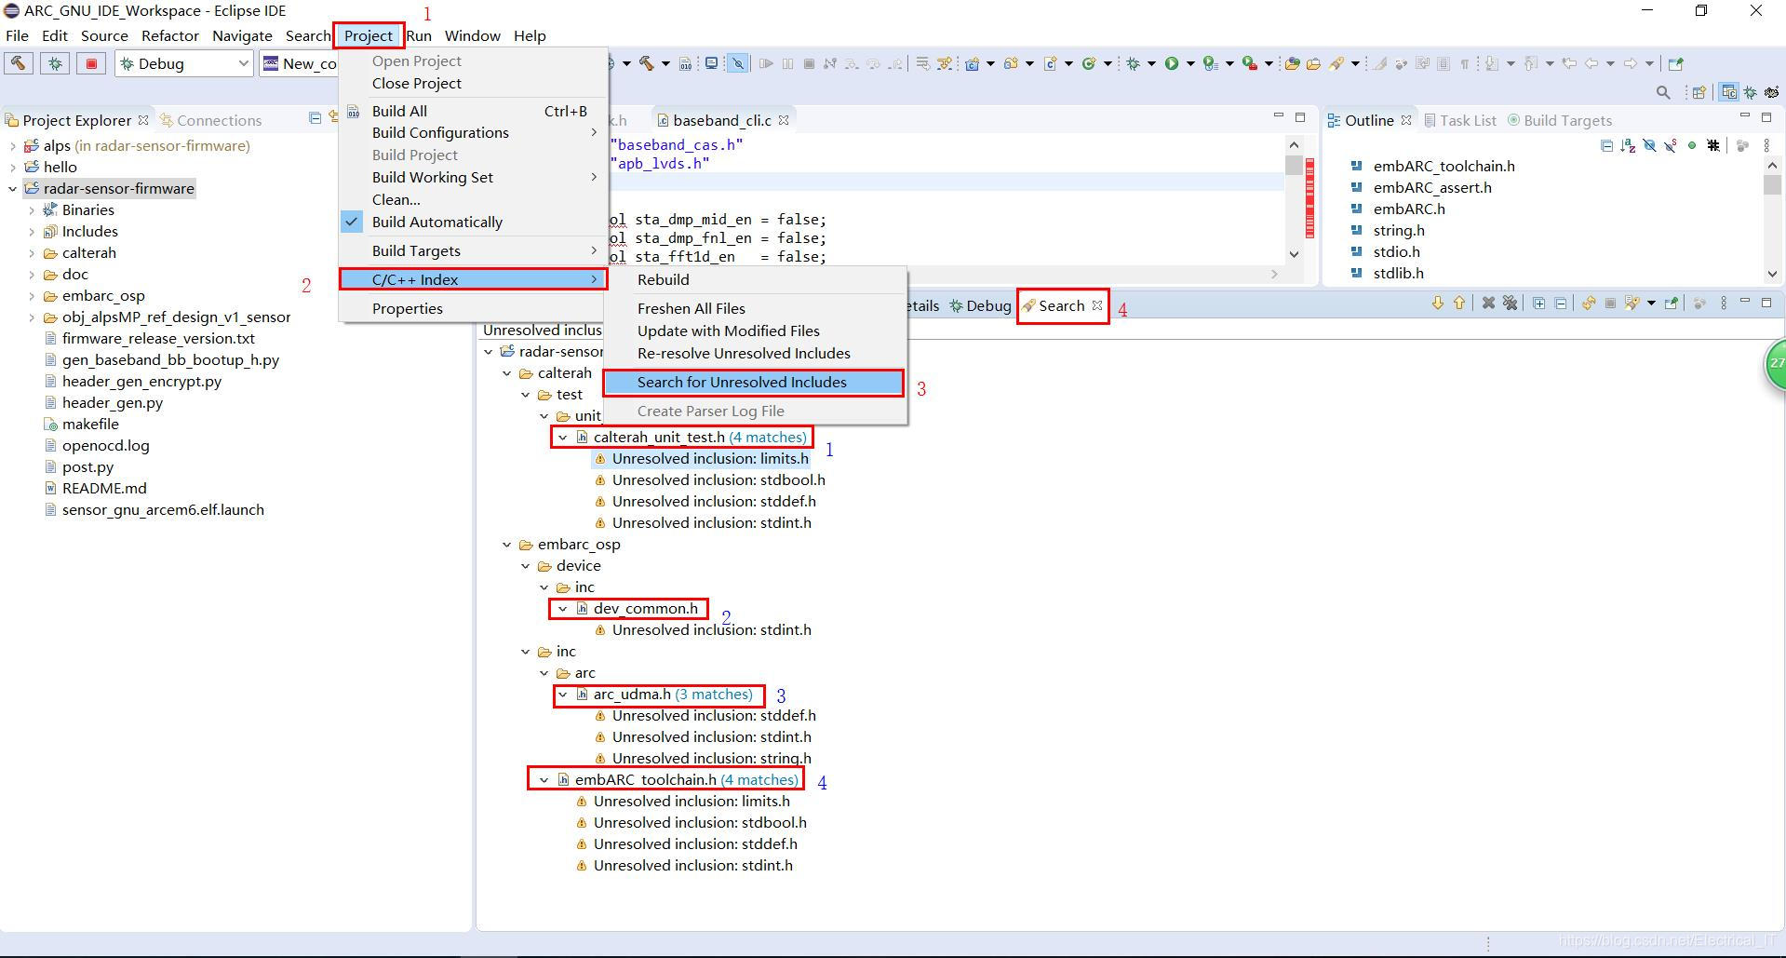Expand the embarc_osp folder in Project Explorer
Screen dimensions: 1786x958
coord(33,295)
